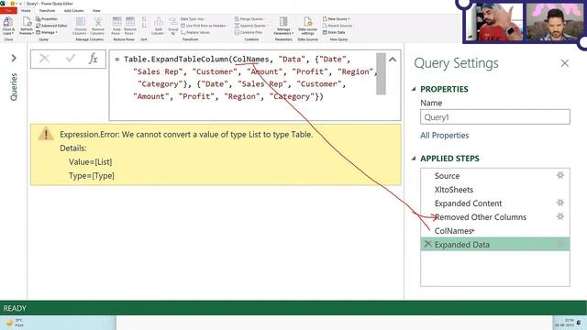Image resolution: width=587 pixels, height=330 pixels.
Task: Click Enter Data in the ribbon
Action: pyautogui.click(x=334, y=32)
